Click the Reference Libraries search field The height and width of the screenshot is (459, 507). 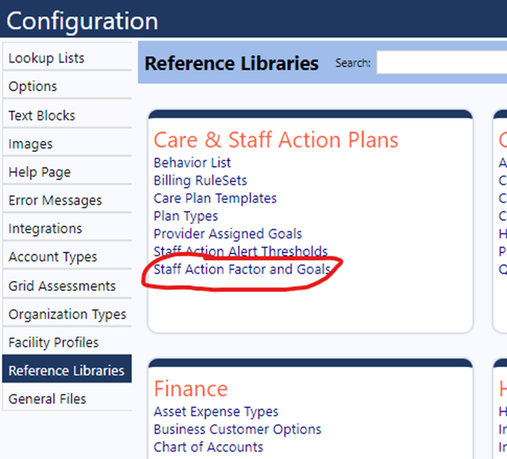(441, 62)
